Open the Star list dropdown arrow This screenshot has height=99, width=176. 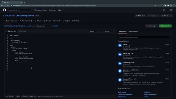click(172, 16)
